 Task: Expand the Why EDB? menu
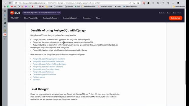15,18
